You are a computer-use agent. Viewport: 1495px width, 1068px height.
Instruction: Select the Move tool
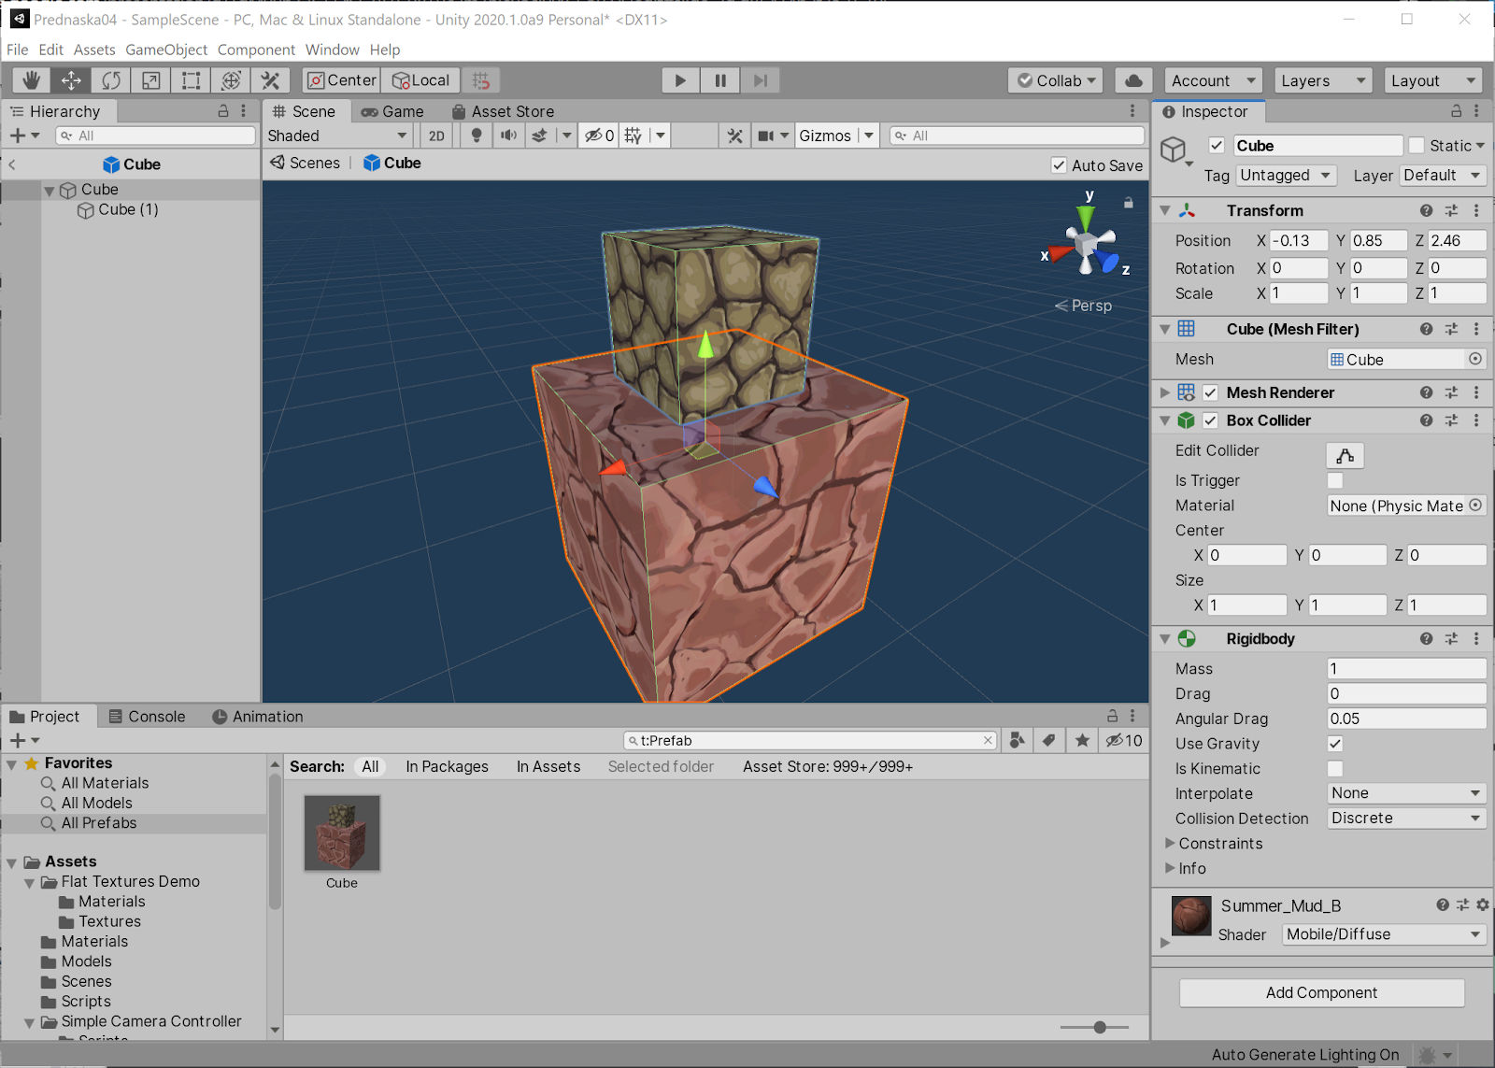71,80
